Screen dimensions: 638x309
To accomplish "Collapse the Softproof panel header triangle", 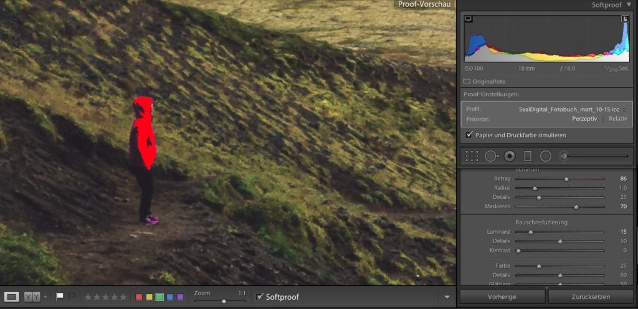I will (x=629, y=5).
